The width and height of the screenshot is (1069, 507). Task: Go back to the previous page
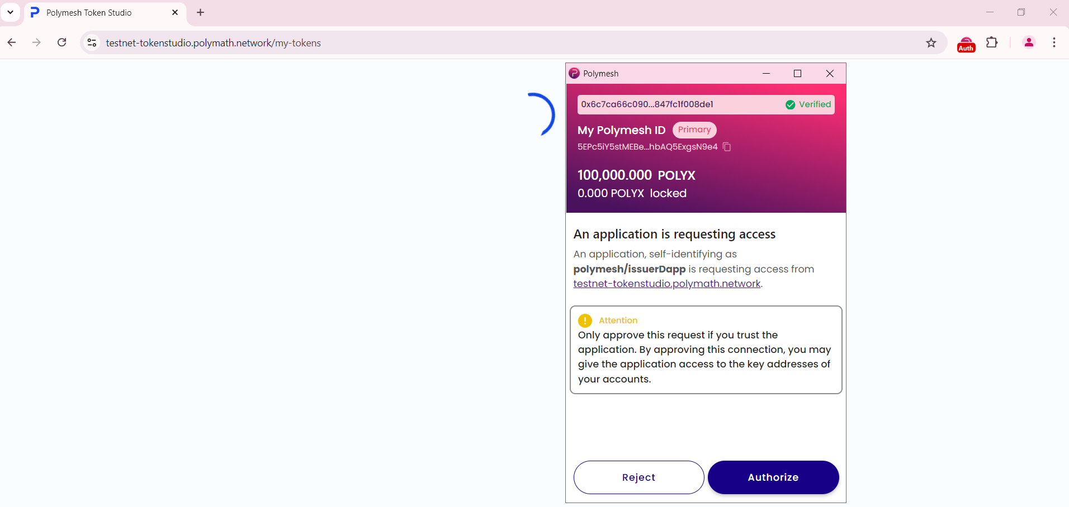[x=12, y=42]
